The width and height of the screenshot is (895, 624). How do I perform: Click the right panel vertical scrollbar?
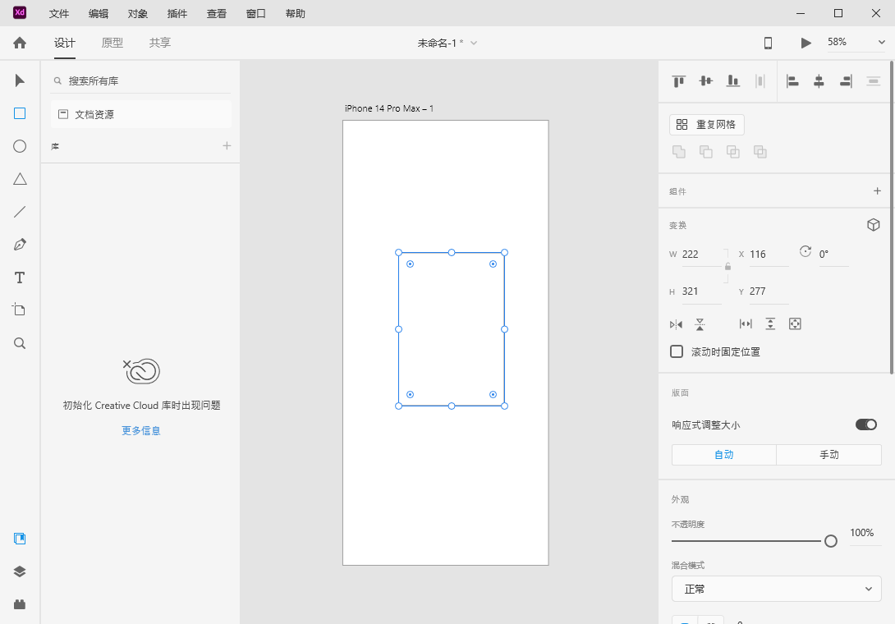(891, 217)
